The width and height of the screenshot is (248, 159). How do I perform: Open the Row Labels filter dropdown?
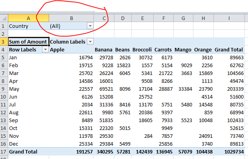point(45,49)
